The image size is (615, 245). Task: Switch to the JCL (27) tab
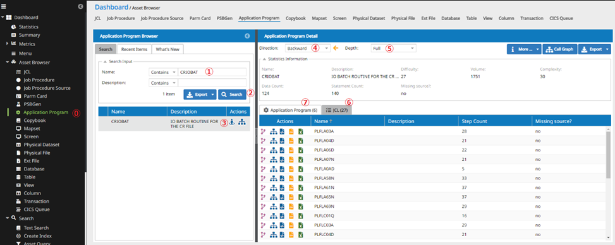click(337, 110)
